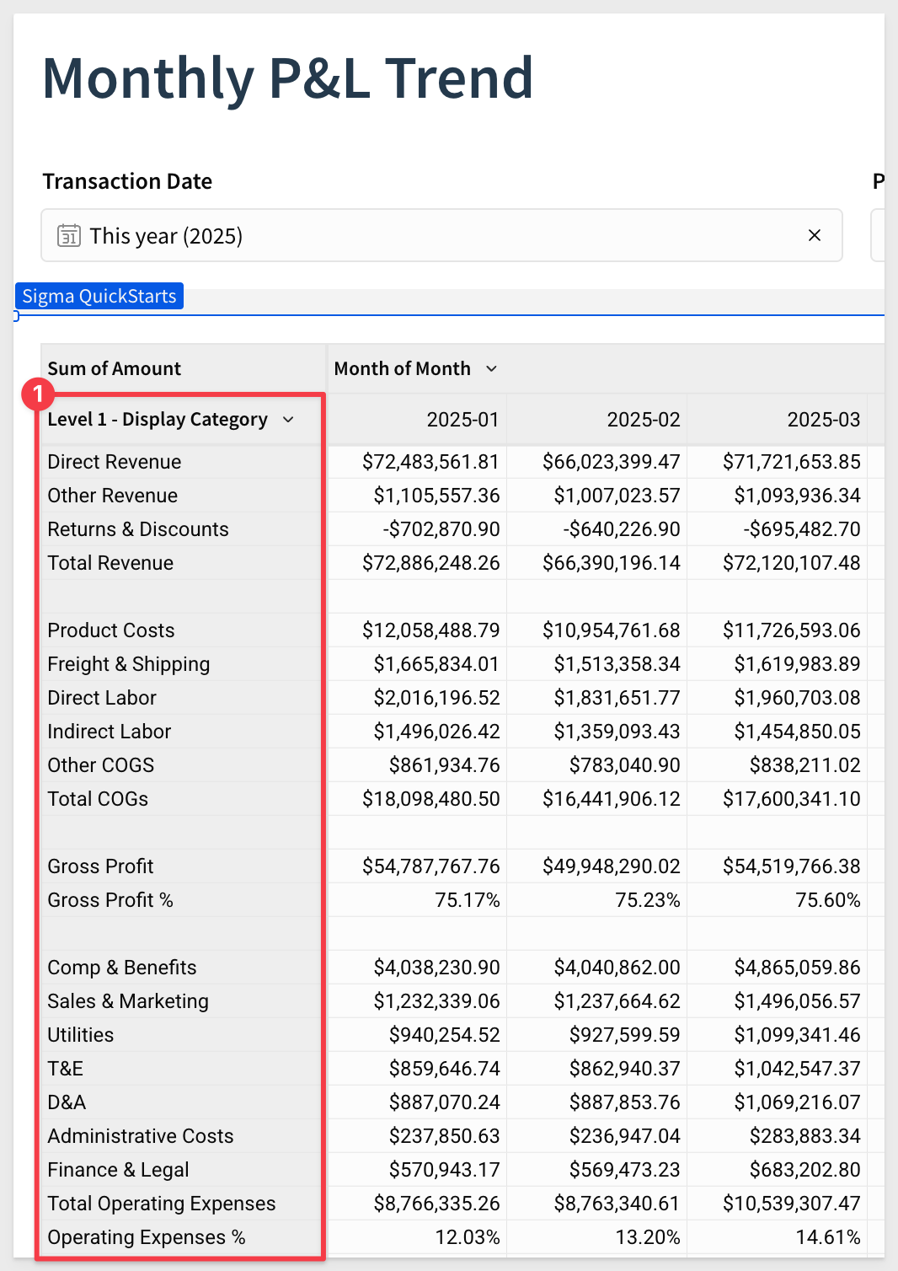
Task: Click the Administrative Costs row label
Action: 141,1136
